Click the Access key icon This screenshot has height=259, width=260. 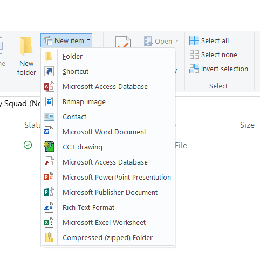[49, 162]
